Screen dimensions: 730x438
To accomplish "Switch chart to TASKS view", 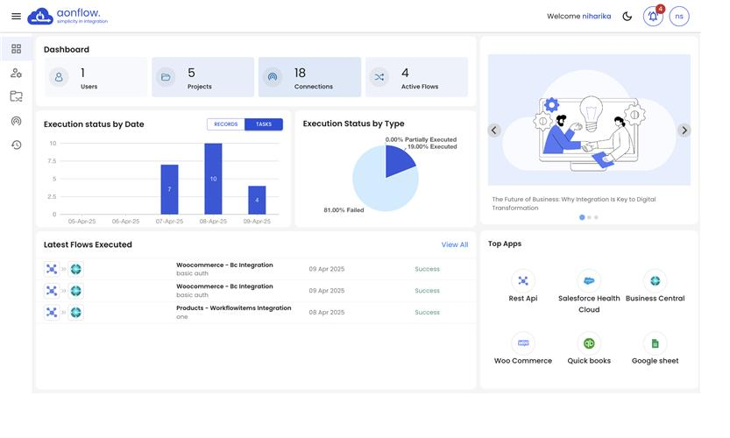I will pos(264,124).
